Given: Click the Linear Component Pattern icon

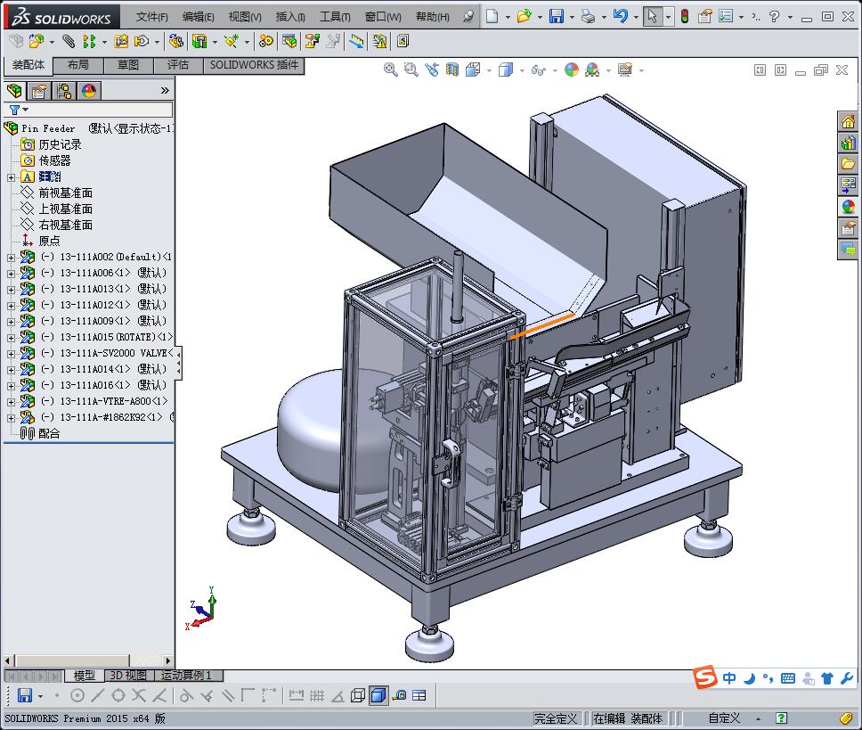Looking at the screenshot, I should coord(89,41).
